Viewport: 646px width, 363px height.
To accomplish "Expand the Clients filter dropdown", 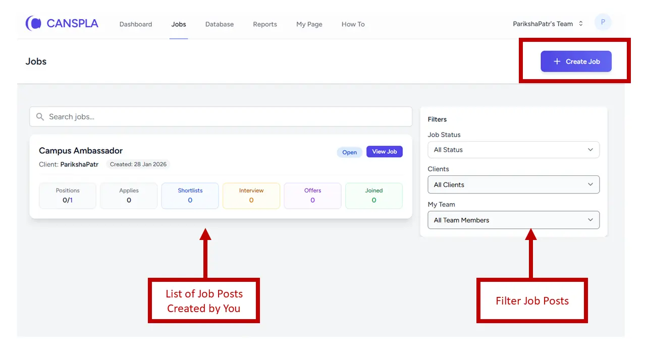I will tap(513, 185).
